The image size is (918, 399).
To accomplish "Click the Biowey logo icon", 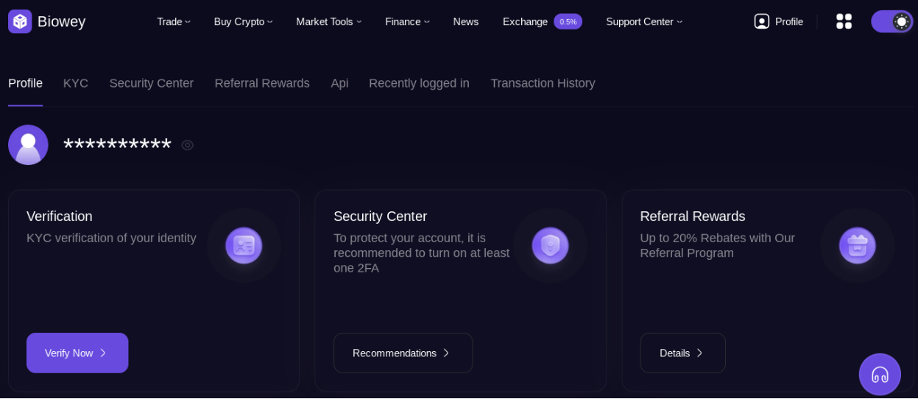I will 20,21.
